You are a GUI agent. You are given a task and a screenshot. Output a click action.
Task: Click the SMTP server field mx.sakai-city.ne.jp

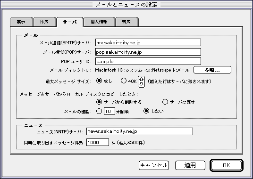(x=148, y=43)
